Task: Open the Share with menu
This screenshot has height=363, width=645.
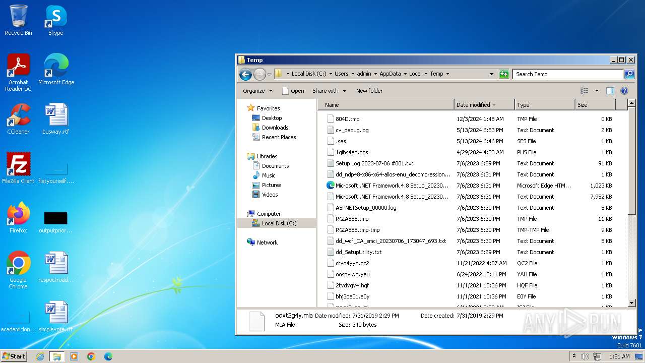Action: 329,91
